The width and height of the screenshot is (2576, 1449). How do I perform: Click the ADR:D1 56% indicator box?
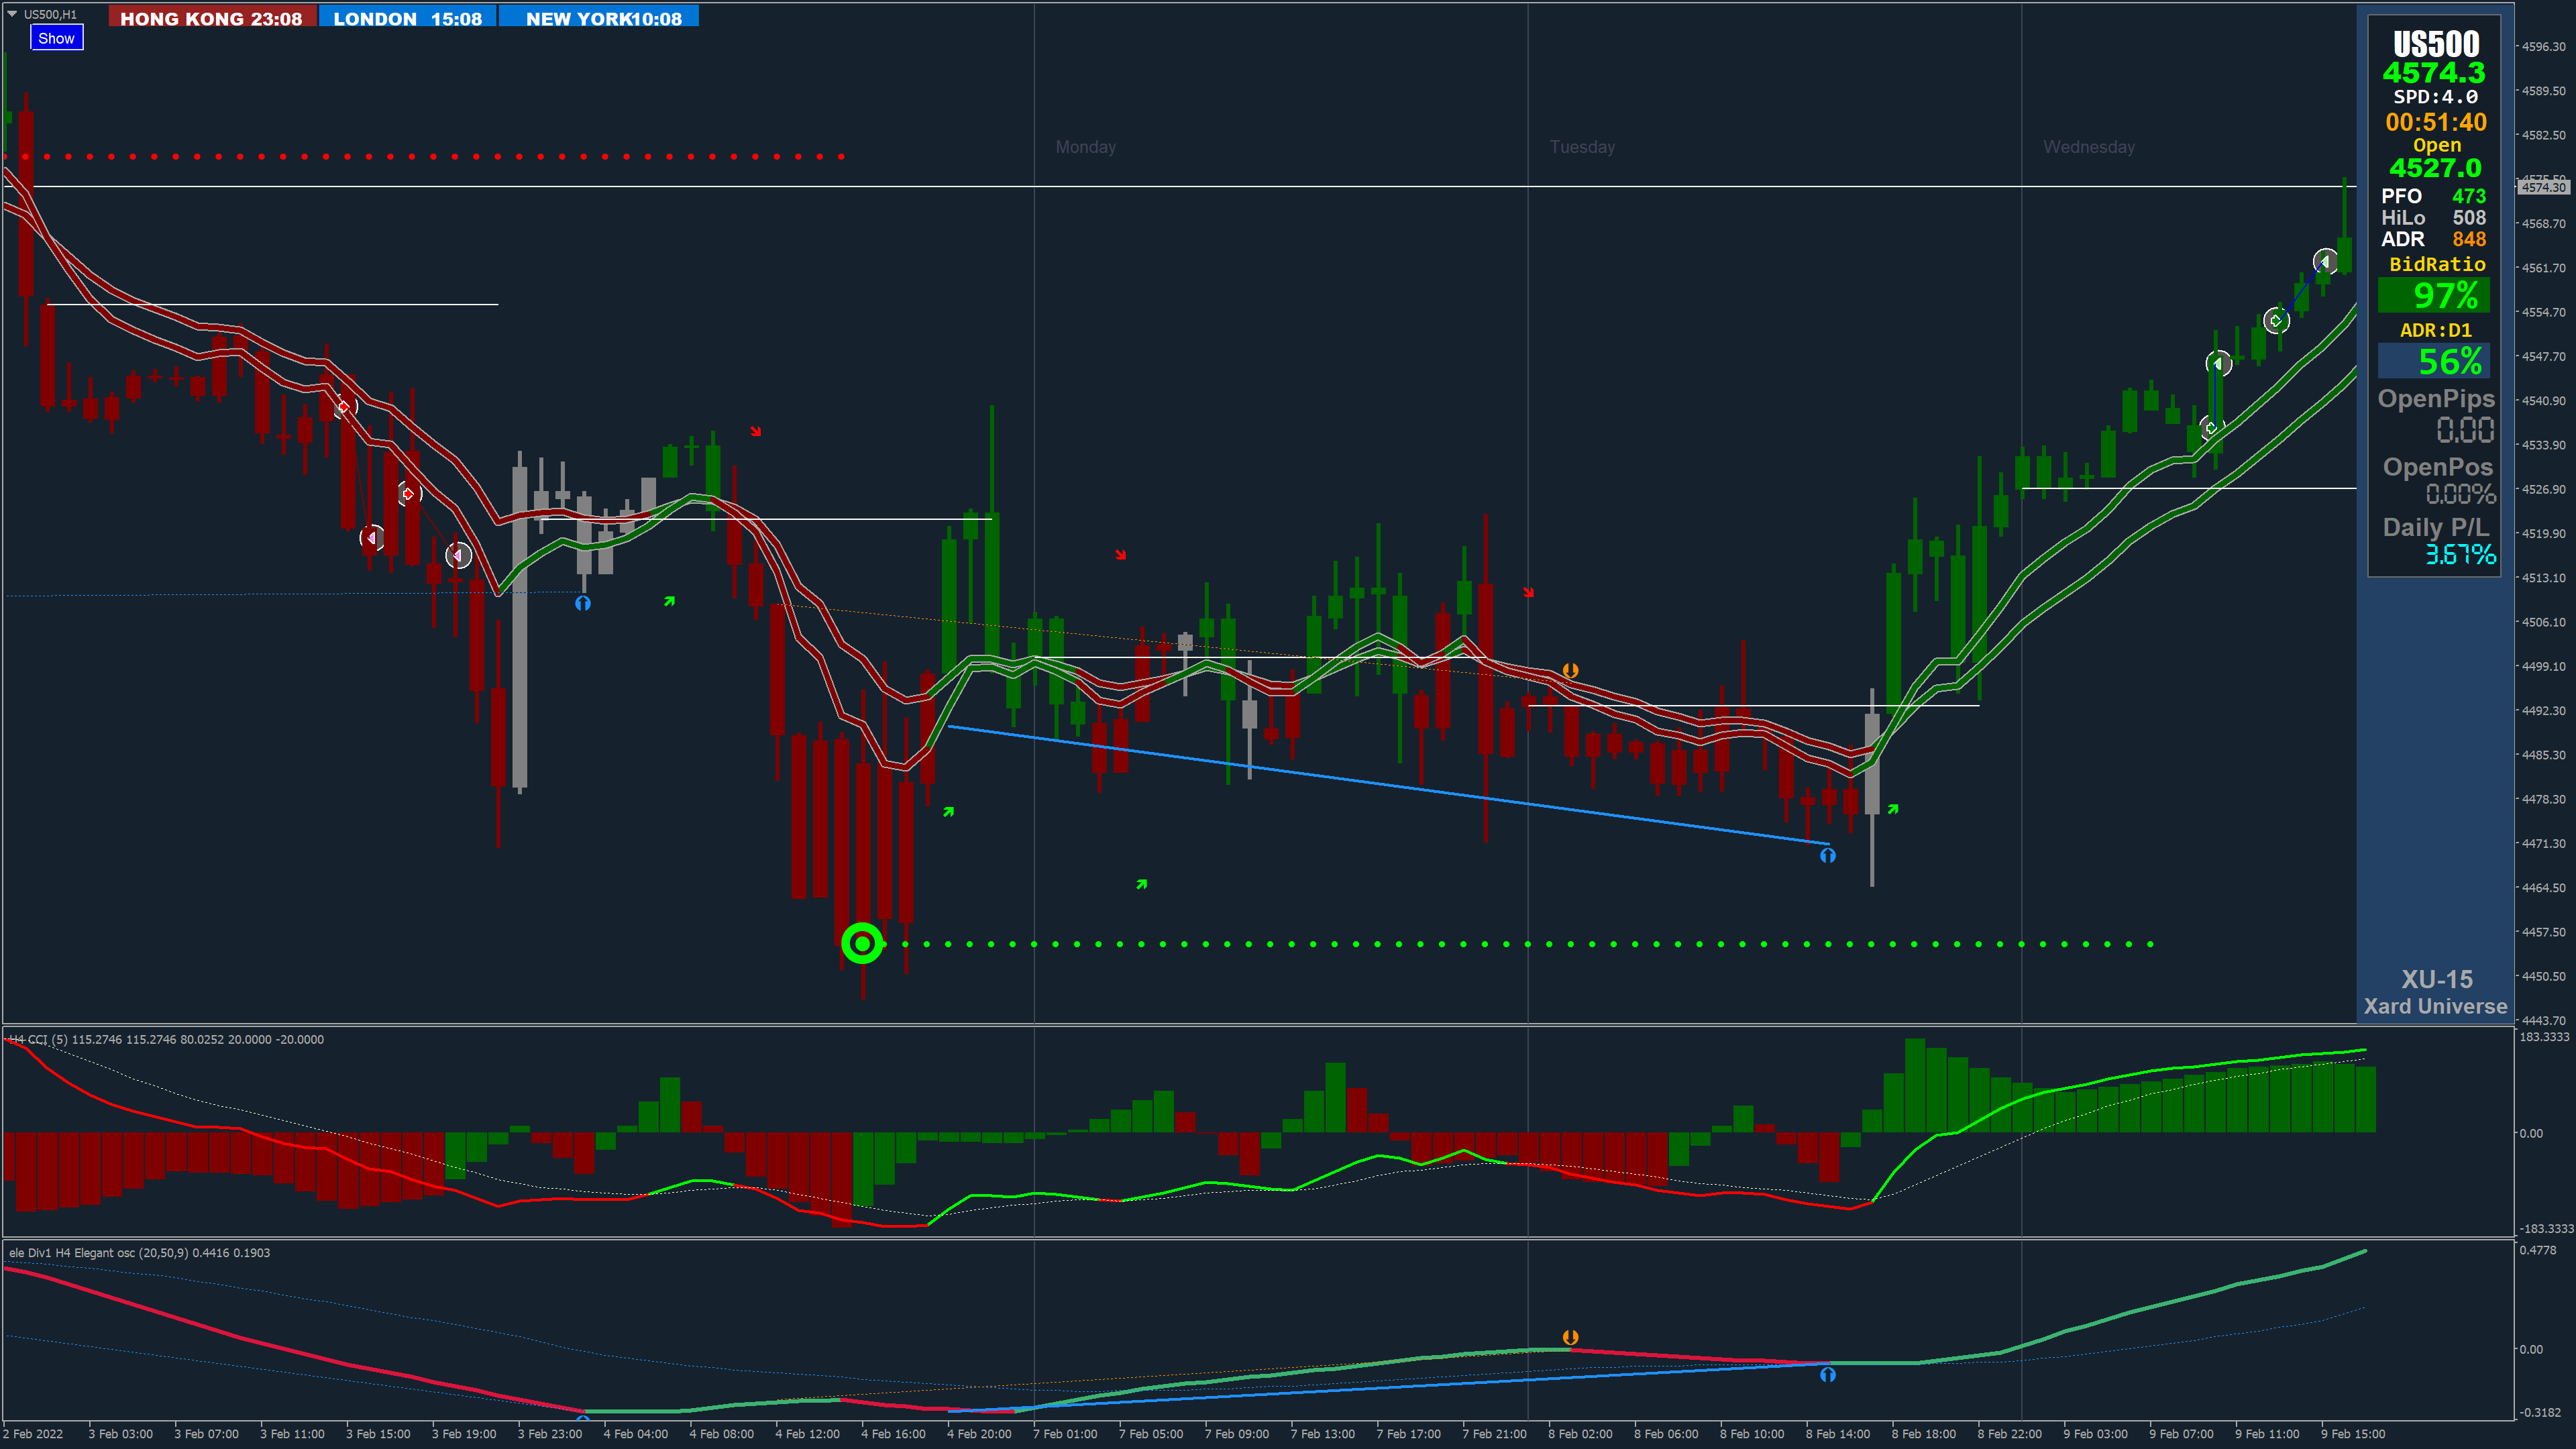(x=2433, y=361)
